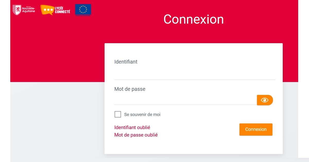Screen dimensions: 309x162
Task: Click the "LYCÉE CONNECTÉ" logo text
Action: pyautogui.click(x=62, y=10)
